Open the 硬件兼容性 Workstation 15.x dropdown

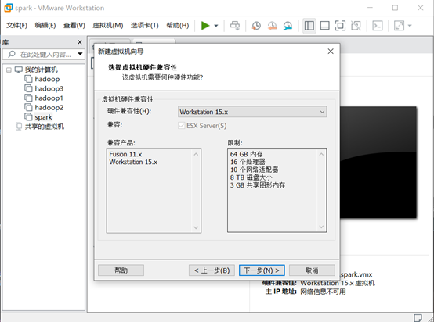252,112
